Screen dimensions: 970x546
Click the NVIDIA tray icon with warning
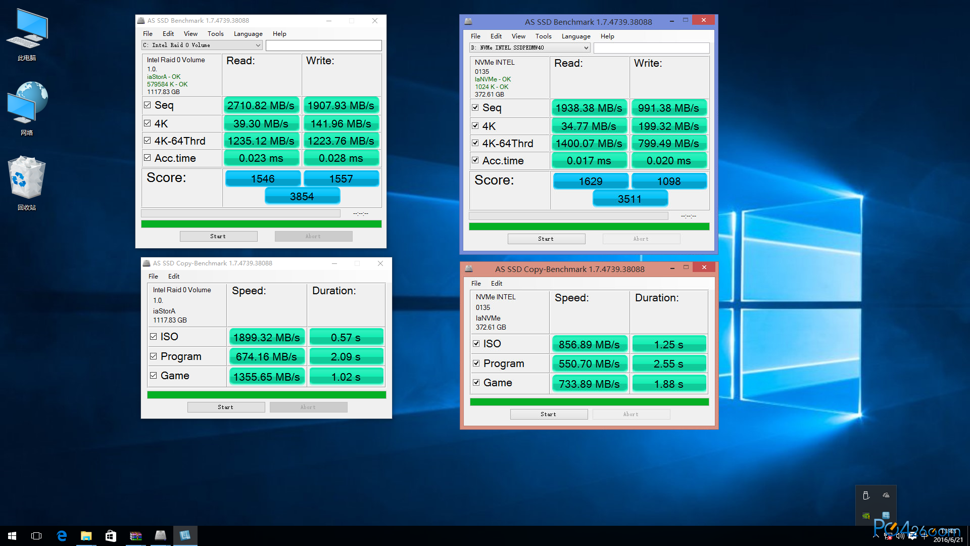click(866, 516)
